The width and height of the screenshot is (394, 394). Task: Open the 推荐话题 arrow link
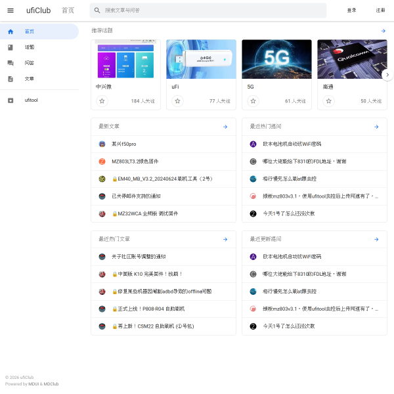pos(383,31)
